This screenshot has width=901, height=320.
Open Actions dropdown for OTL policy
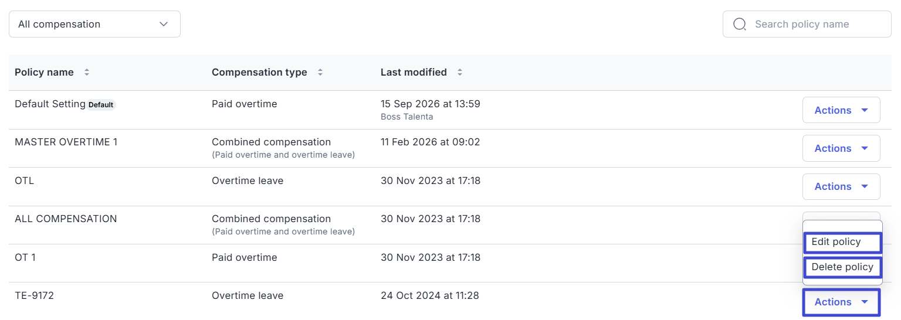841,186
